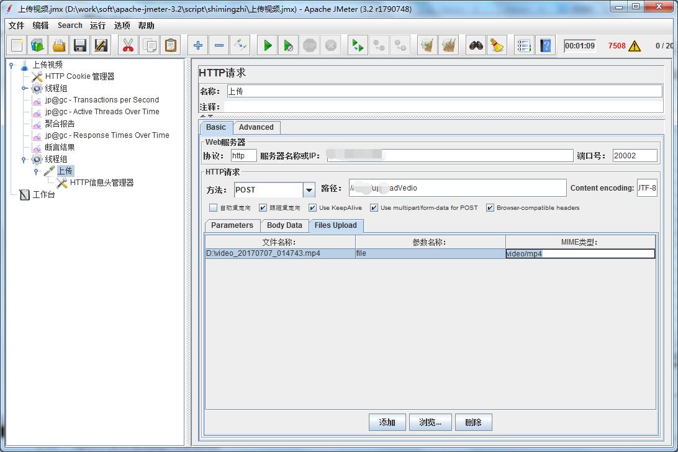Open the 方法 POST dropdown arrow
This screenshot has width=678, height=452.
coord(309,190)
